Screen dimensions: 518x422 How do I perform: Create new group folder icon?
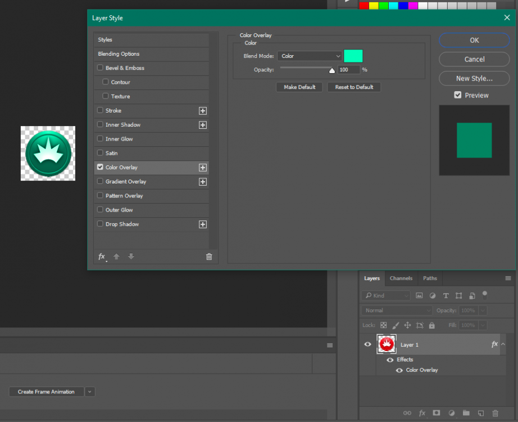coord(466,413)
